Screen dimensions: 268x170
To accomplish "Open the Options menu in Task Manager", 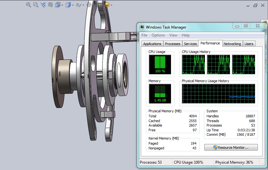I will point(158,35).
